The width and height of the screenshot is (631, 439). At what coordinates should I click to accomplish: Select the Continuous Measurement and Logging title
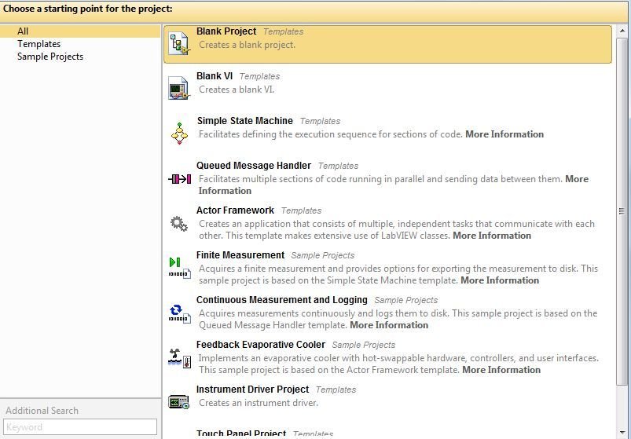pyautogui.click(x=281, y=300)
